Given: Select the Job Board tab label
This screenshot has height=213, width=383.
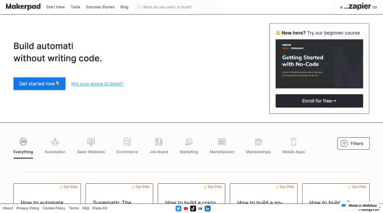Looking at the screenshot, I should tap(159, 152).
